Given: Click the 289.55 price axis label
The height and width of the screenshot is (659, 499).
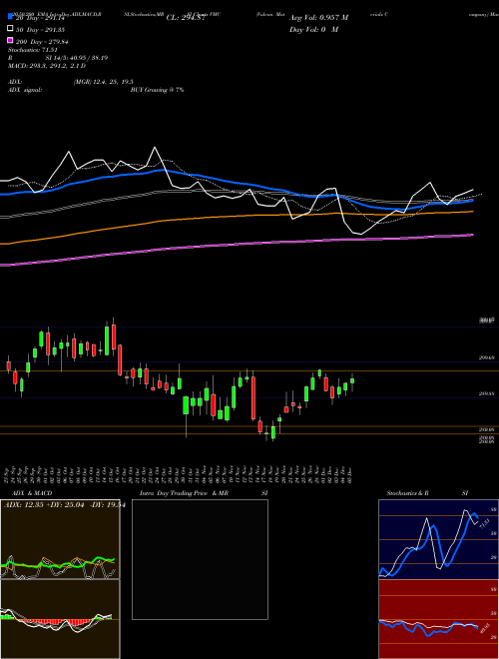Looking at the screenshot, I should [487, 393].
